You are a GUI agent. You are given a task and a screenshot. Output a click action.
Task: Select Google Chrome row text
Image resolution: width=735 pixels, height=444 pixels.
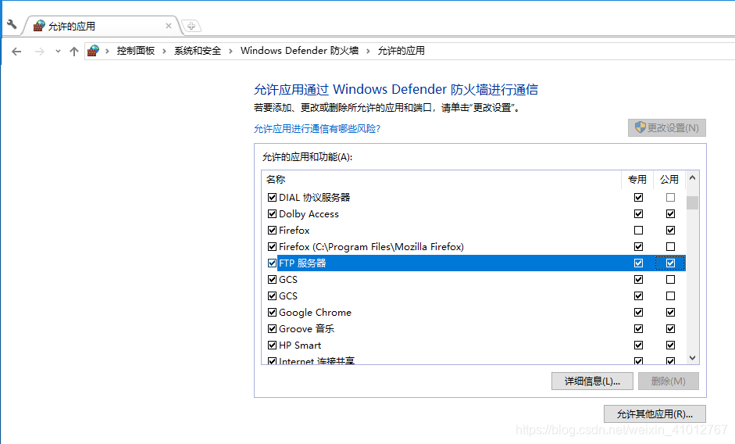(x=315, y=313)
